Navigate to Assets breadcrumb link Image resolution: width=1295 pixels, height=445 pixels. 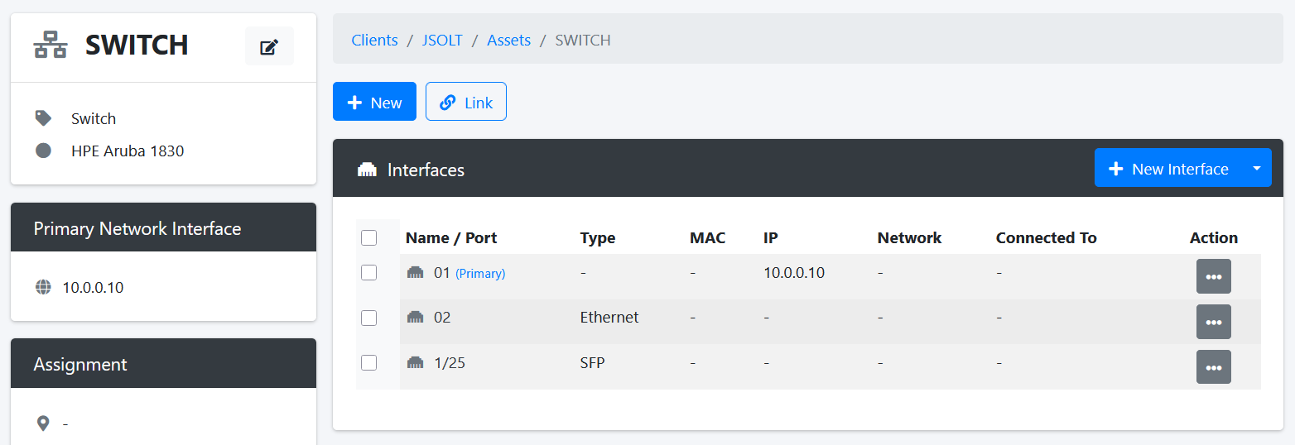tap(508, 40)
